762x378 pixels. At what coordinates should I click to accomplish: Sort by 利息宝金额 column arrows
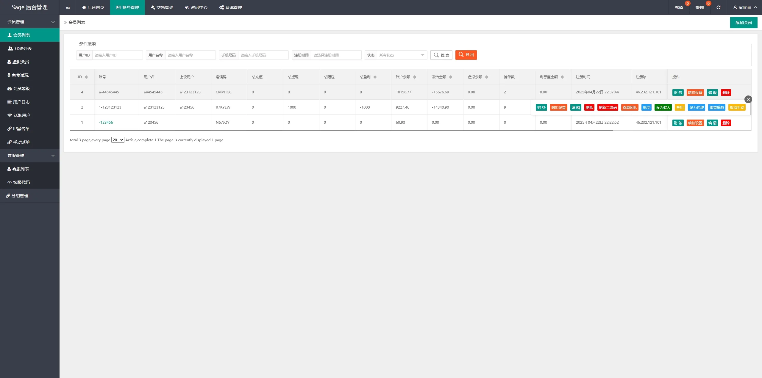point(562,77)
